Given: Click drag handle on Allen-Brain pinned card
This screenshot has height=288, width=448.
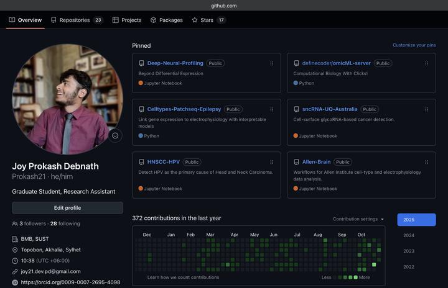Looking at the screenshot, I should click(426, 162).
